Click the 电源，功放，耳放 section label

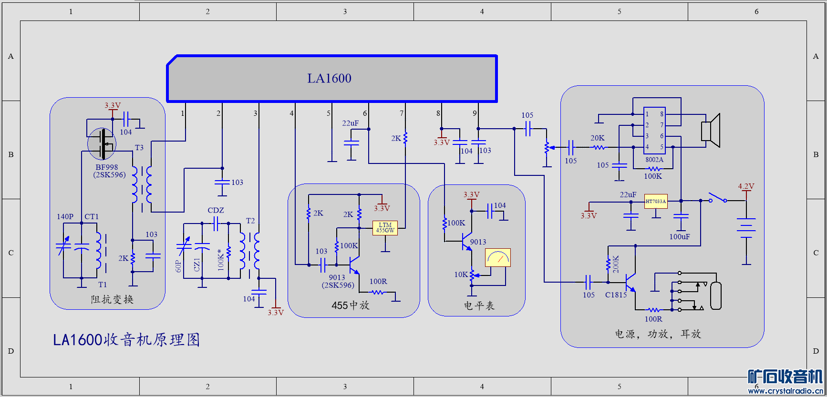pos(658,334)
